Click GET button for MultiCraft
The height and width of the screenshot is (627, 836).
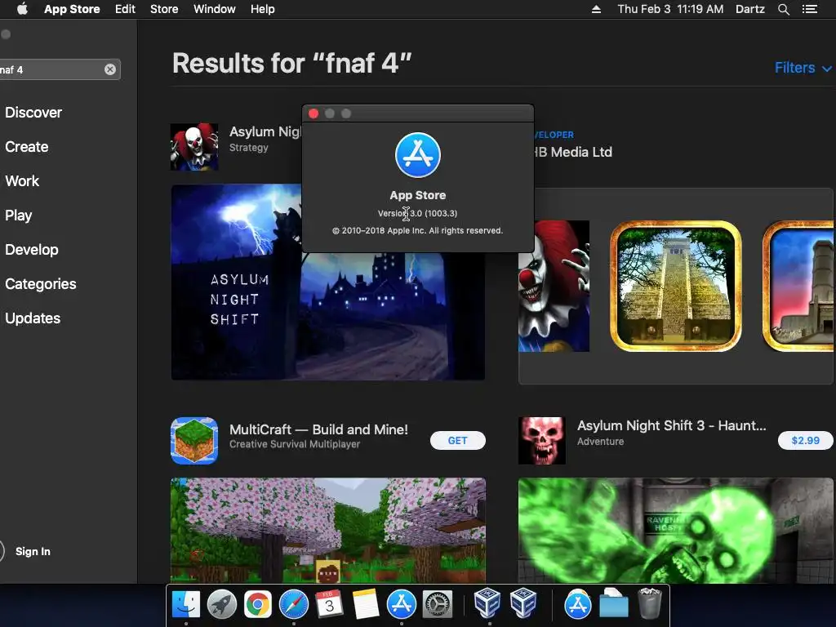pyautogui.click(x=457, y=440)
